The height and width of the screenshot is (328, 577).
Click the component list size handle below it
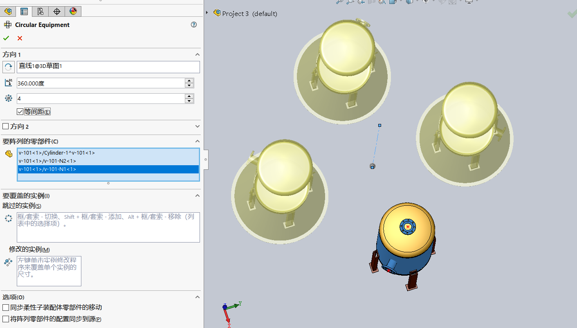click(x=108, y=183)
